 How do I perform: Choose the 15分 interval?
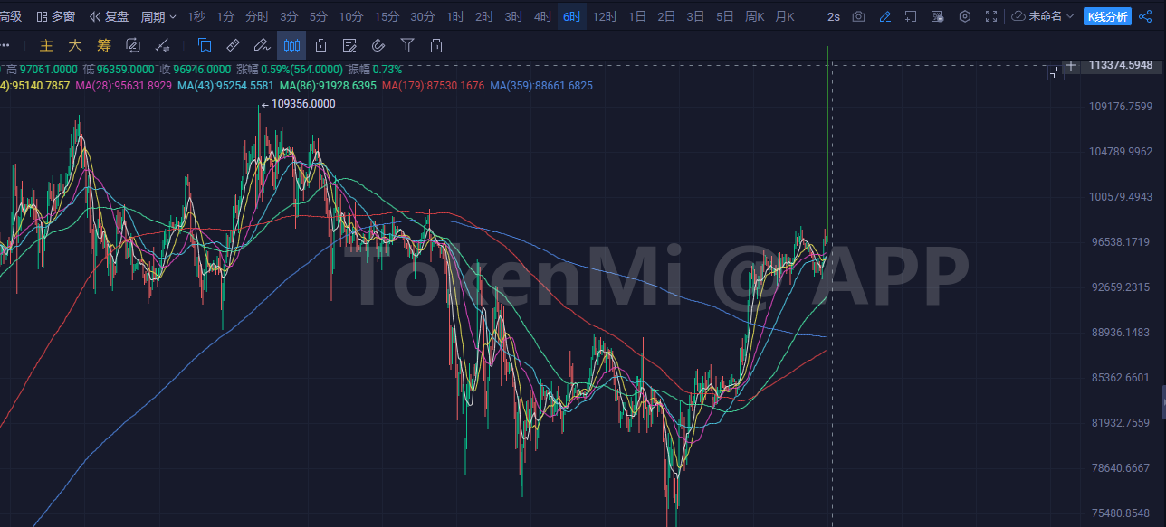pyautogui.click(x=387, y=16)
